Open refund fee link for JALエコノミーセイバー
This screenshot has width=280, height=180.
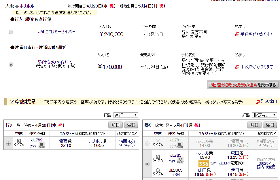pyautogui.click(x=257, y=34)
